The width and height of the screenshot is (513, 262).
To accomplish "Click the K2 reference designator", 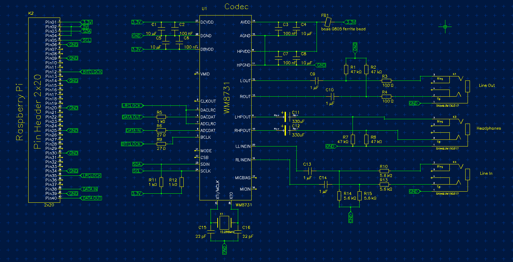I will (31, 14).
